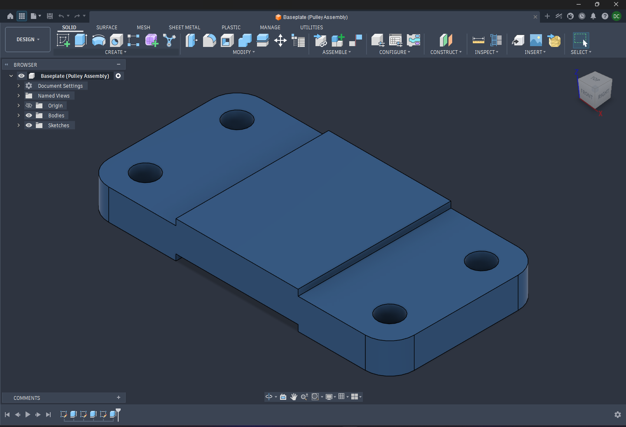Open the MODIFY menu label
The width and height of the screenshot is (626, 427).
(243, 52)
